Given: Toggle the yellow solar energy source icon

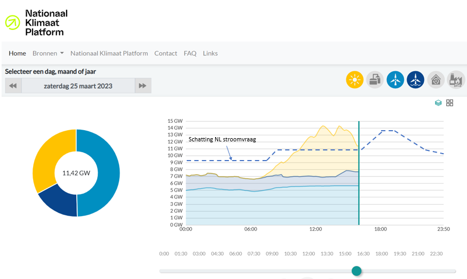Looking at the screenshot, I should pyautogui.click(x=354, y=80).
